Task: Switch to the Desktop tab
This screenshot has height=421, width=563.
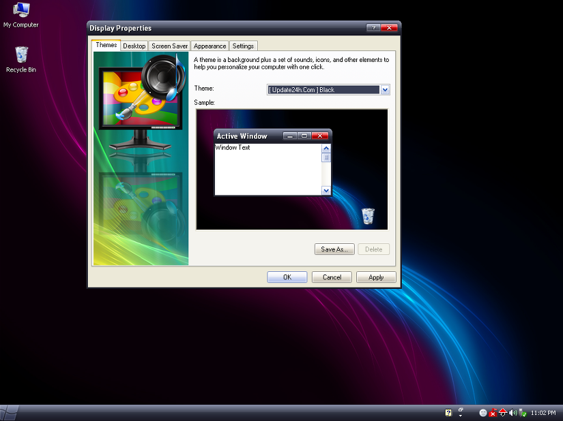Action: click(x=134, y=46)
